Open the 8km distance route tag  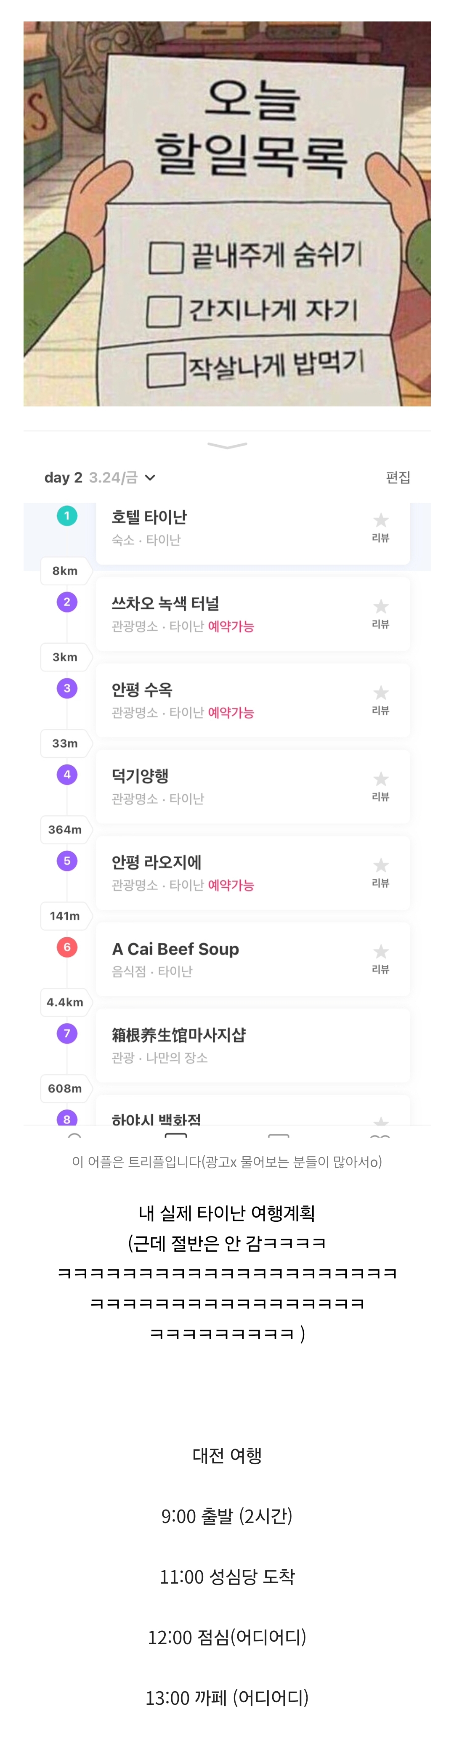[65, 571]
